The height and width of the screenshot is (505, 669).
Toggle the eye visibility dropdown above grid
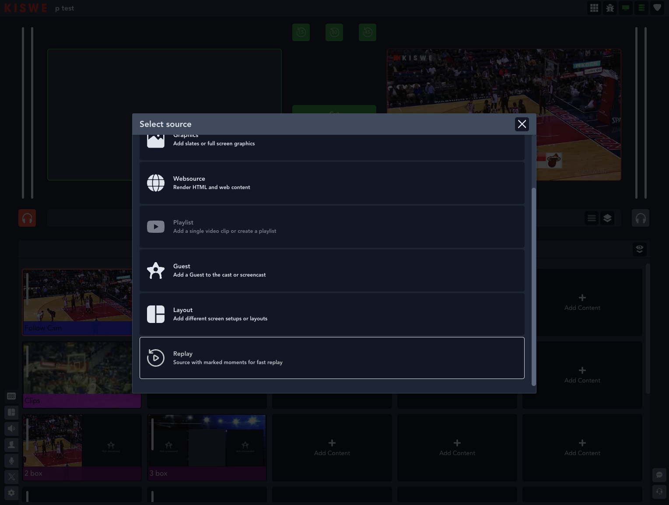point(640,249)
